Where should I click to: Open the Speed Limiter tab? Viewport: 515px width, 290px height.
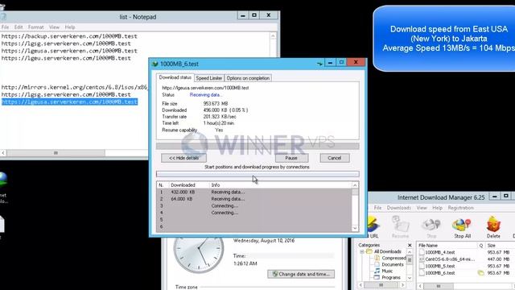pyautogui.click(x=209, y=78)
